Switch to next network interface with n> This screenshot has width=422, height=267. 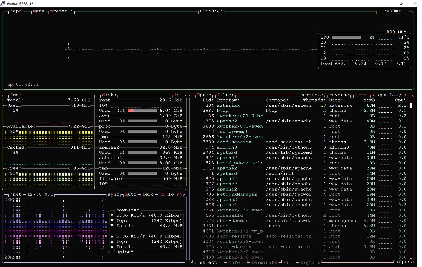[x=180, y=194]
